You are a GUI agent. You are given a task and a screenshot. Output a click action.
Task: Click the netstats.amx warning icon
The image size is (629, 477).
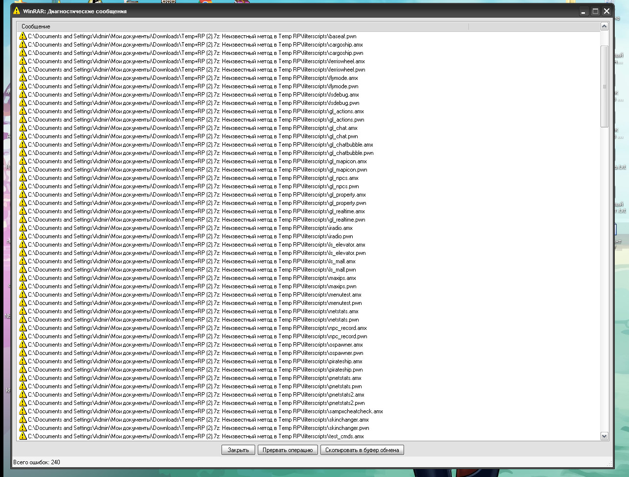pos(23,311)
